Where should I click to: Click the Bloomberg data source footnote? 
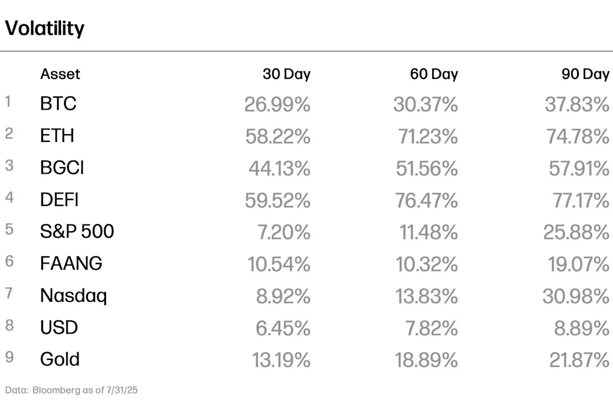(71, 390)
